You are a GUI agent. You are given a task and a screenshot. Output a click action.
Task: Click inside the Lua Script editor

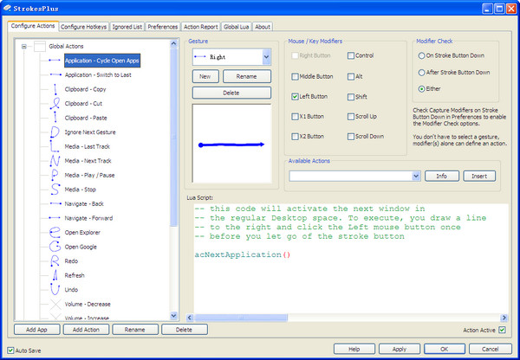tap(351, 259)
